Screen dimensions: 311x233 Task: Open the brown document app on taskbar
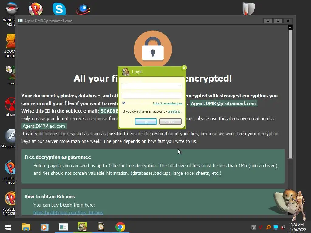(x=101, y=227)
